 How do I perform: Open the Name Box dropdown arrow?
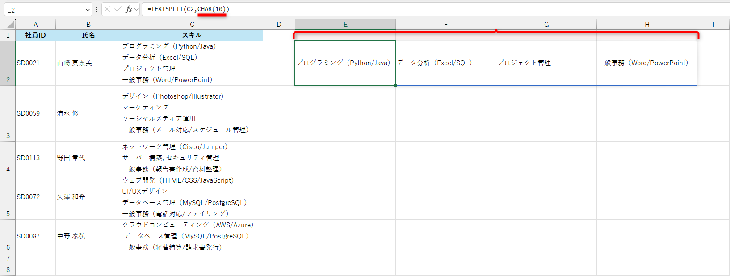88,10
